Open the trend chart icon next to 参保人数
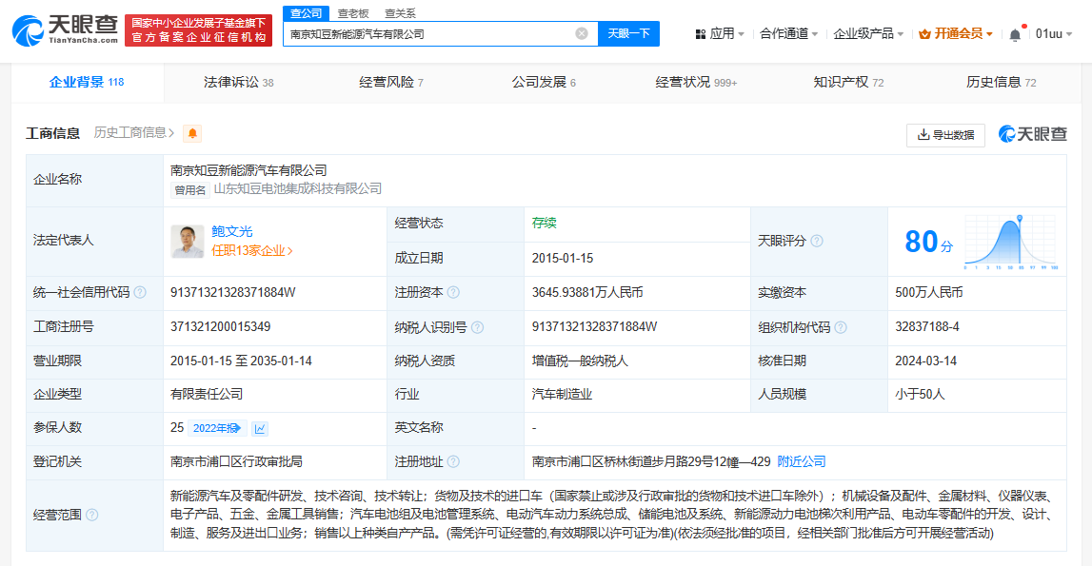1092x566 pixels. [x=260, y=428]
